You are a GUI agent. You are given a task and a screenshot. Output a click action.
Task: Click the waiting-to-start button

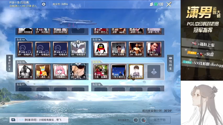click(160, 120)
